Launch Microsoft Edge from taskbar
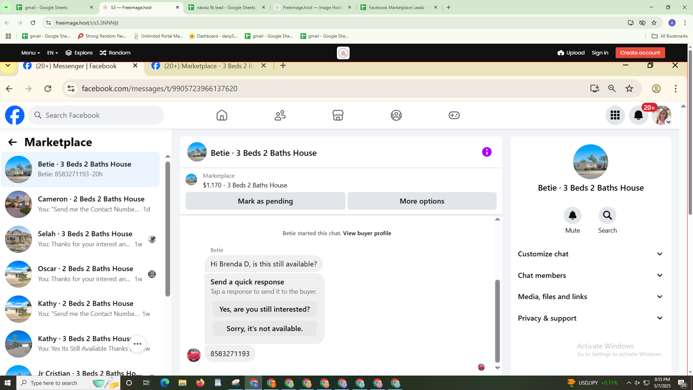The image size is (693, 390). [x=164, y=383]
